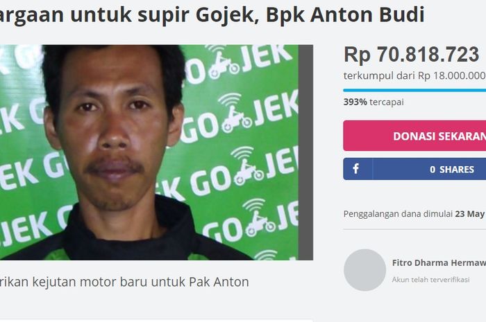The height and width of the screenshot is (322, 486).
Task: Click the Penggalangan dana dimulai 23 May date
Action: 414,214
